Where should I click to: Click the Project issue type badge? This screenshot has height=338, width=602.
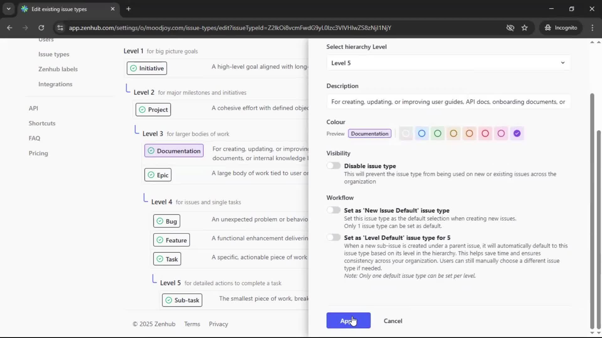coord(153,110)
